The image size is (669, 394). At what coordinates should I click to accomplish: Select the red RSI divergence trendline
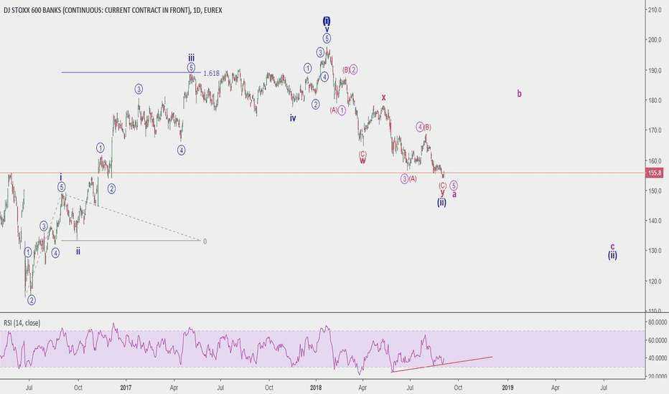pos(442,364)
